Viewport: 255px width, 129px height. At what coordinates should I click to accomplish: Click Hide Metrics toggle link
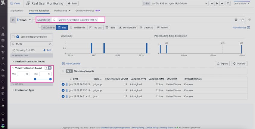(x=241, y=28)
